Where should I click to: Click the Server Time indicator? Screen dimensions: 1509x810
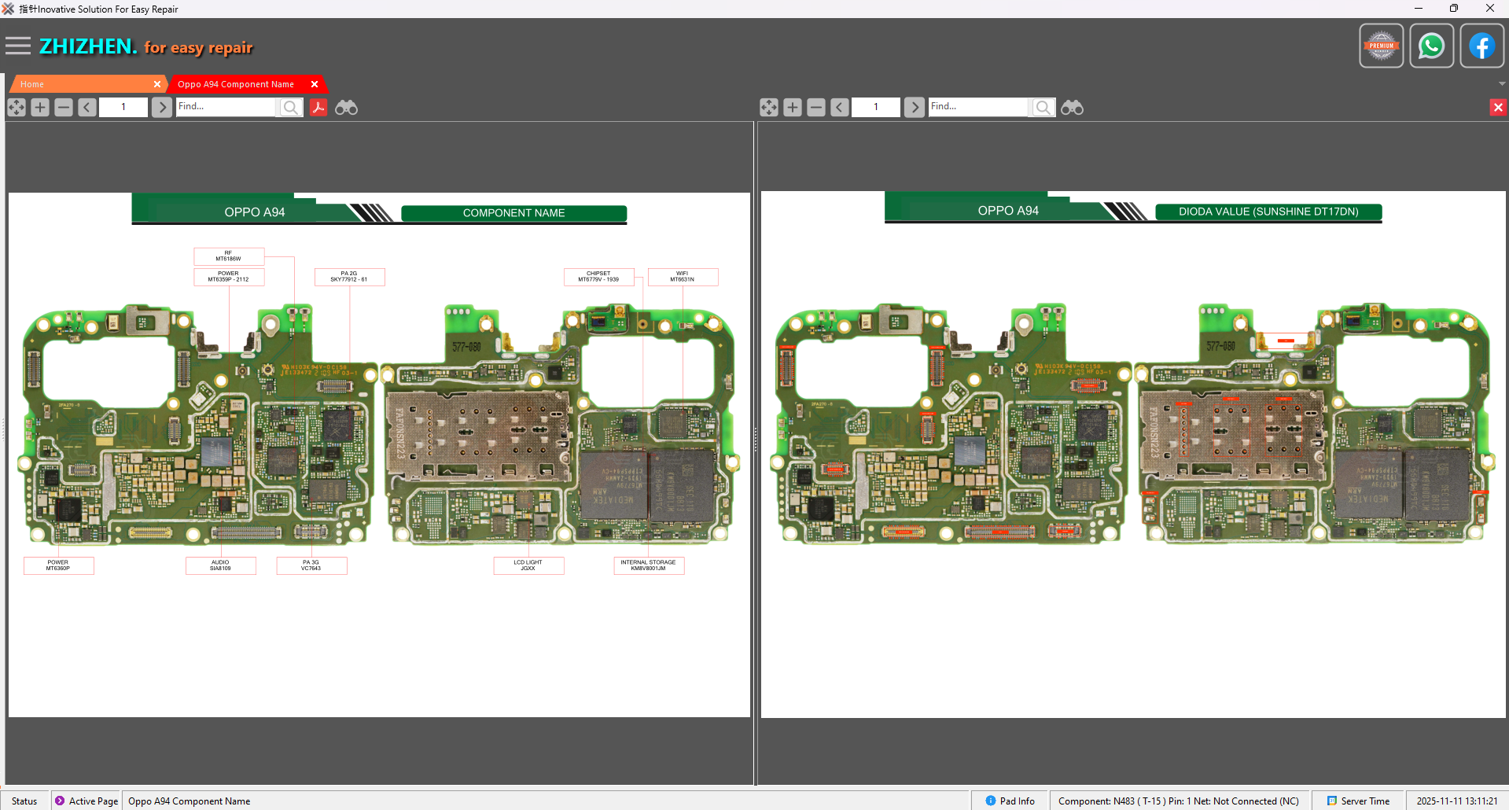point(1359,801)
